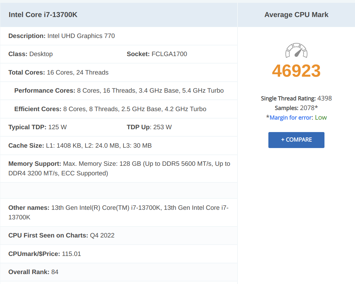Screen dimensions: 355x284
Task: Select Description: Intel UHD Graphics 770 text
Action: click(x=61, y=36)
